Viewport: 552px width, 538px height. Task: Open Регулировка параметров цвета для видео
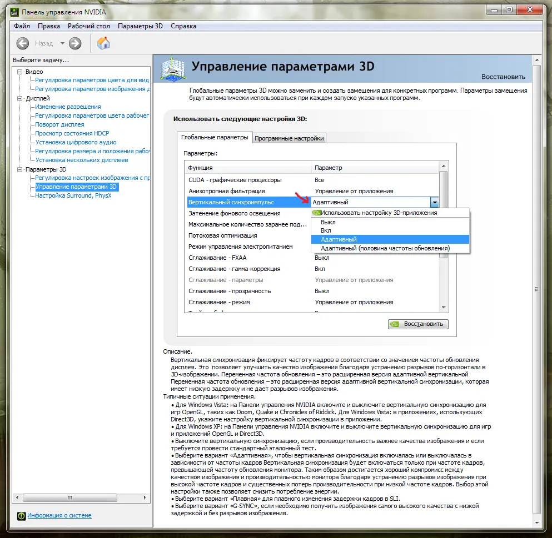tap(92, 80)
